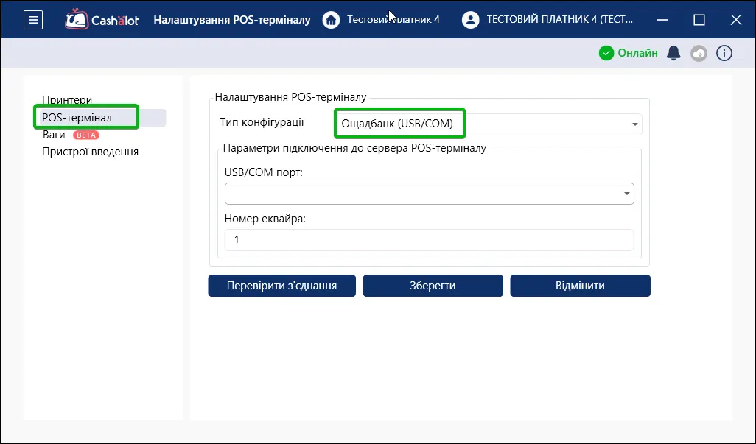The image size is (756, 444).
Task: Click the home icon beside Тестовий платник 4
Action: point(331,20)
